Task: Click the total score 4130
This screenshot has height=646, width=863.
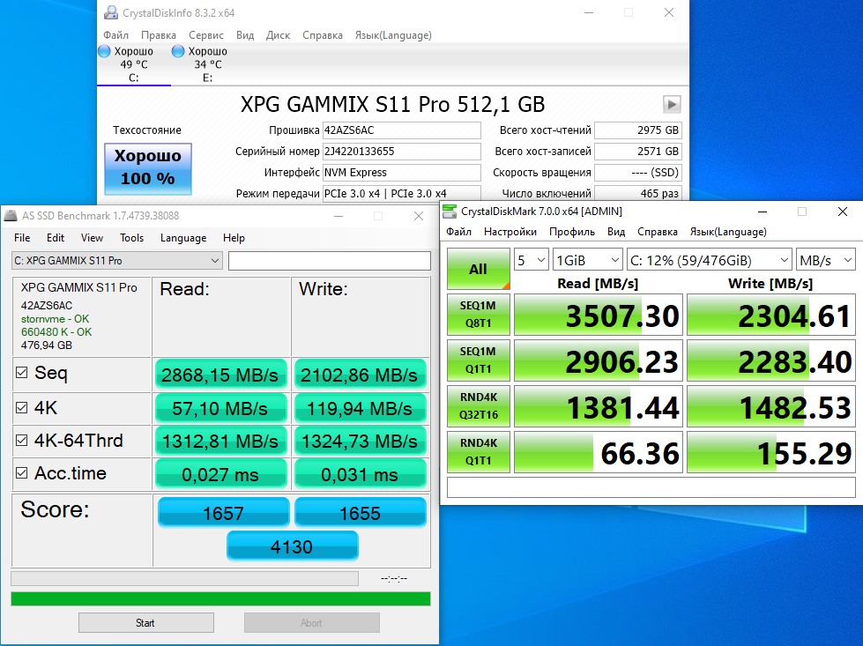Action: tap(293, 546)
